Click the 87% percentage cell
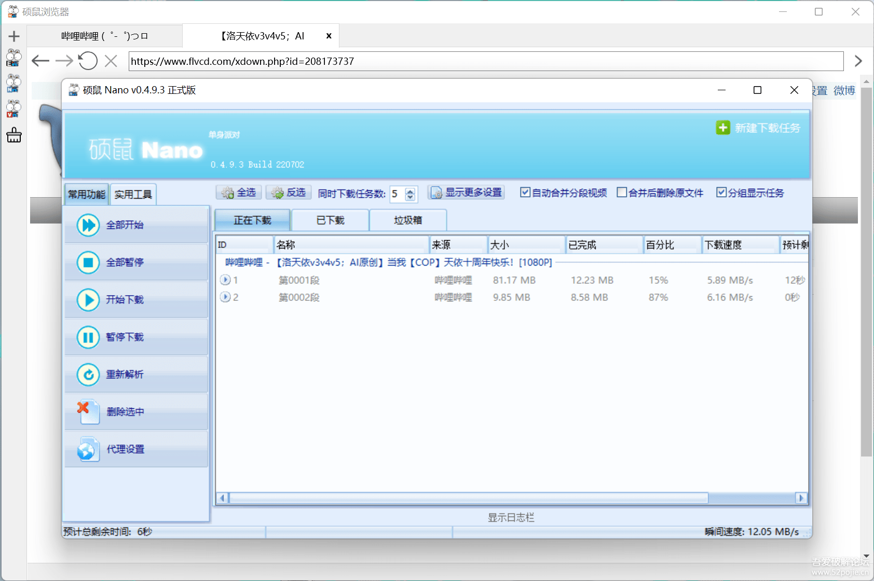The width and height of the screenshot is (874, 581). [659, 297]
